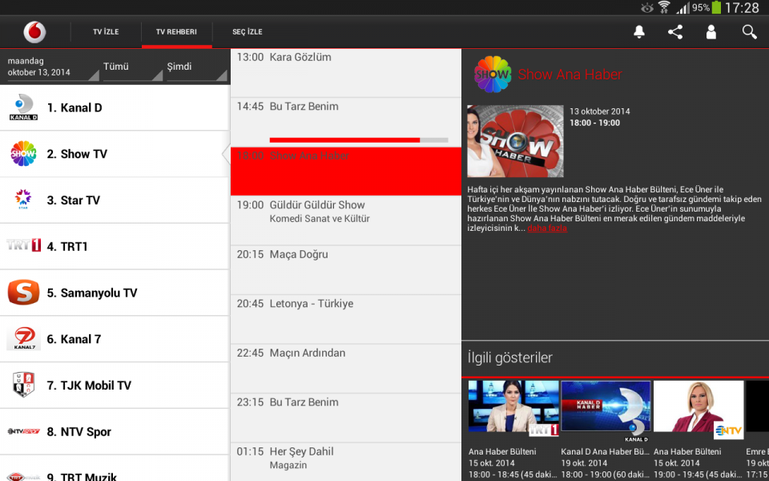
Task: Open the 13:00 Kara Gözlüm program
Action: (346, 73)
